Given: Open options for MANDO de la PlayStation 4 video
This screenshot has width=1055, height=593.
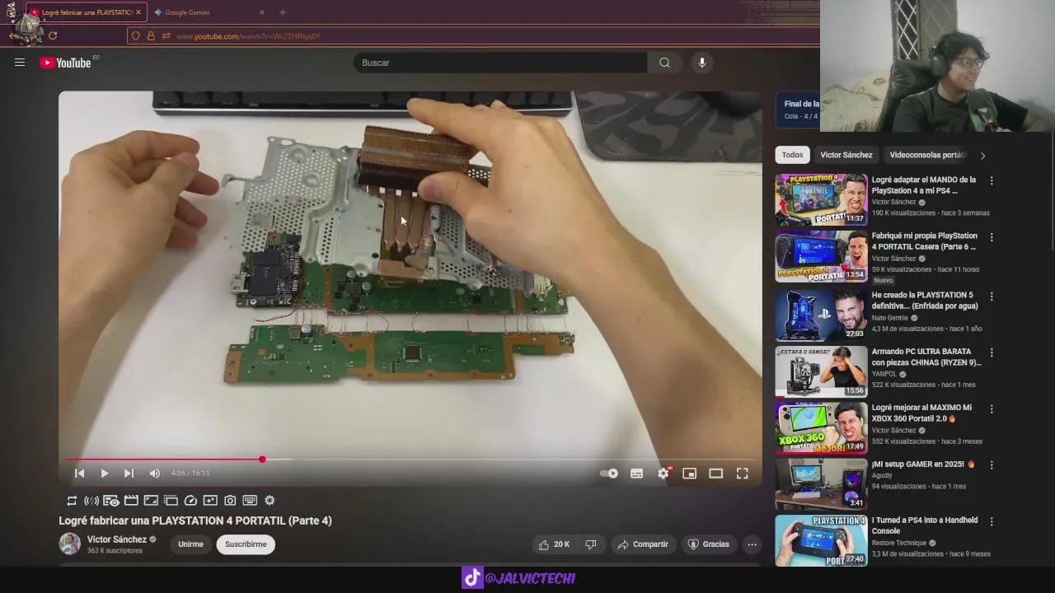Looking at the screenshot, I should [992, 180].
